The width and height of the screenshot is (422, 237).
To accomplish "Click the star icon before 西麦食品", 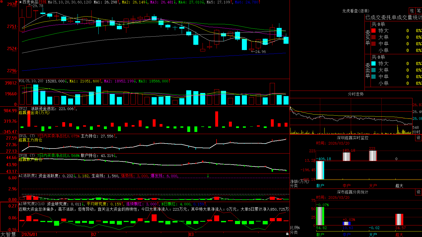I will coord(20,2).
